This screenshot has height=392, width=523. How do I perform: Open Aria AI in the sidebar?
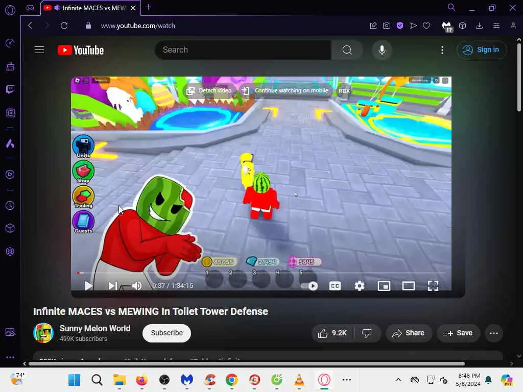click(x=10, y=143)
